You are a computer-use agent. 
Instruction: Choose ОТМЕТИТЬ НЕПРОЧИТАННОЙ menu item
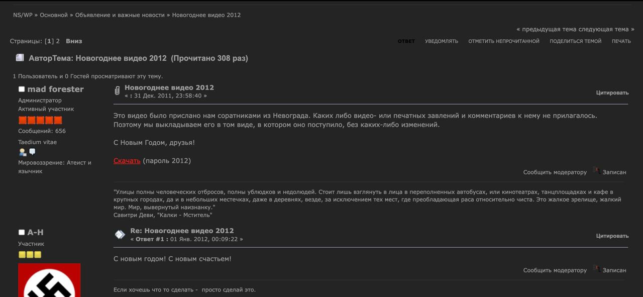coord(503,41)
